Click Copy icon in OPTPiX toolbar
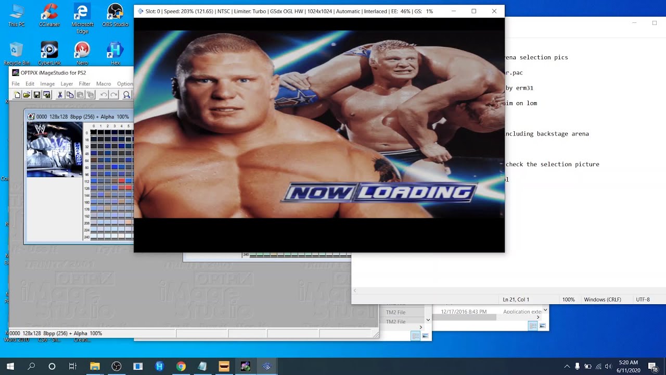This screenshot has height=375, width=666. (x=70, y=95)
